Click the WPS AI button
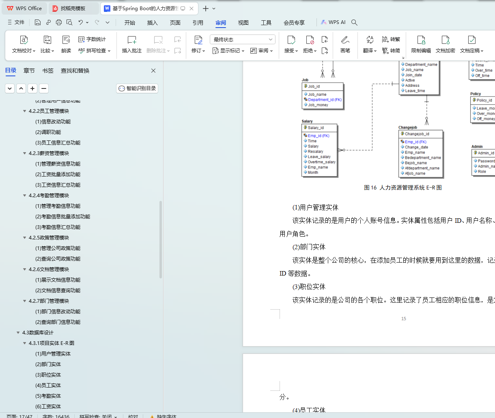The image size is (495, 418). [x=333, y=22]
